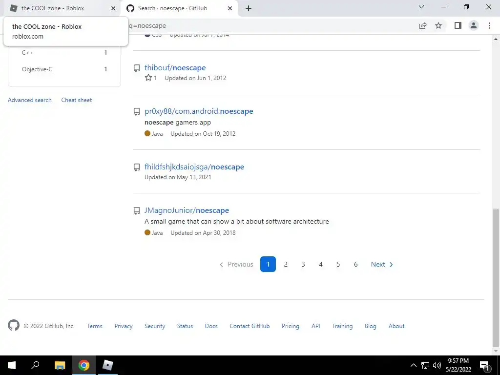Filter results by C++ language
Image resolution: width=500 pixels, height=375 pixels.
click(64, 53)
